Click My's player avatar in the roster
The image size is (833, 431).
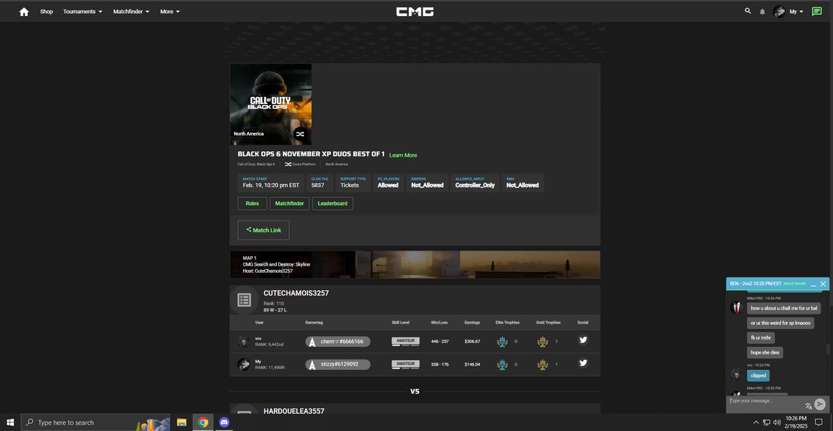(244, 364)
